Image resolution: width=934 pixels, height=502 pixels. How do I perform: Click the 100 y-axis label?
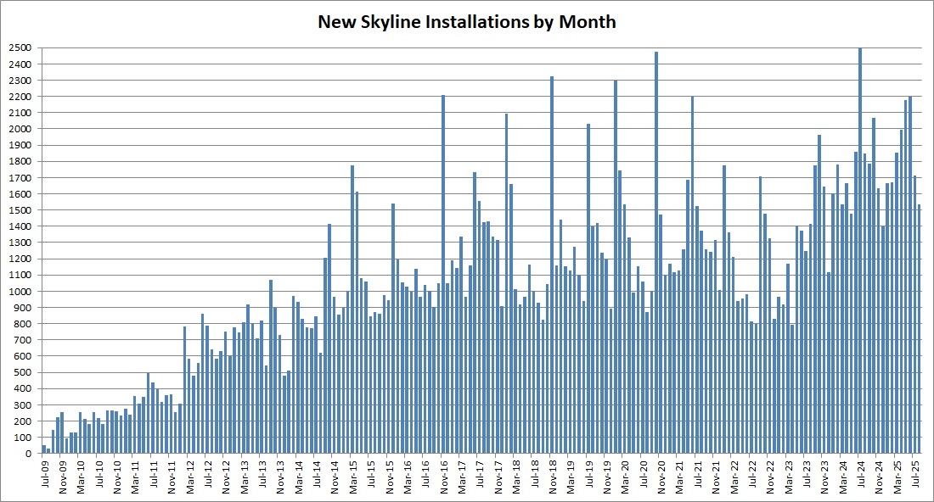click(x=23, y=438)
